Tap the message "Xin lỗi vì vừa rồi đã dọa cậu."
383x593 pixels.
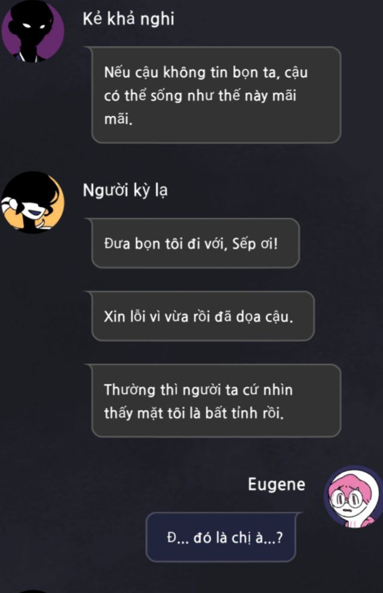[x=203, y=316]
